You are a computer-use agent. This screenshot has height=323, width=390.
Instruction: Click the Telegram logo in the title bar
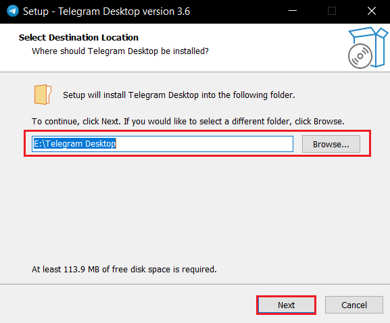pos(13,11)
